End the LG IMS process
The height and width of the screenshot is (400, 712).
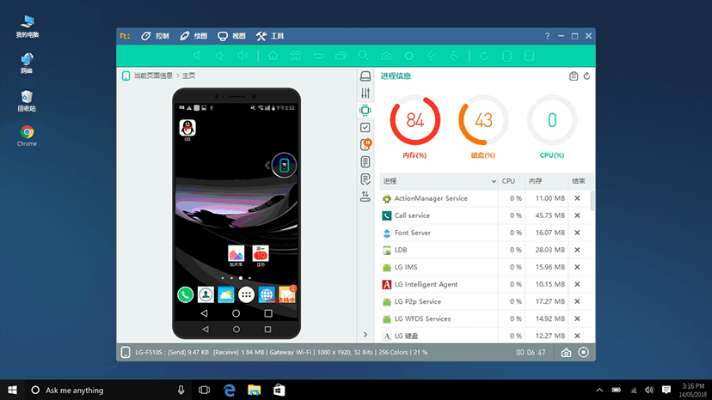coord(577,267)
